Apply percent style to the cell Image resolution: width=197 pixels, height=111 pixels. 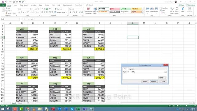74,12
